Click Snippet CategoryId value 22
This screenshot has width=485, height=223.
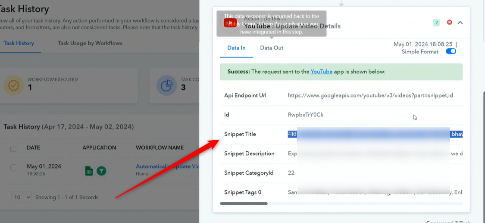[x=291, y=173]
